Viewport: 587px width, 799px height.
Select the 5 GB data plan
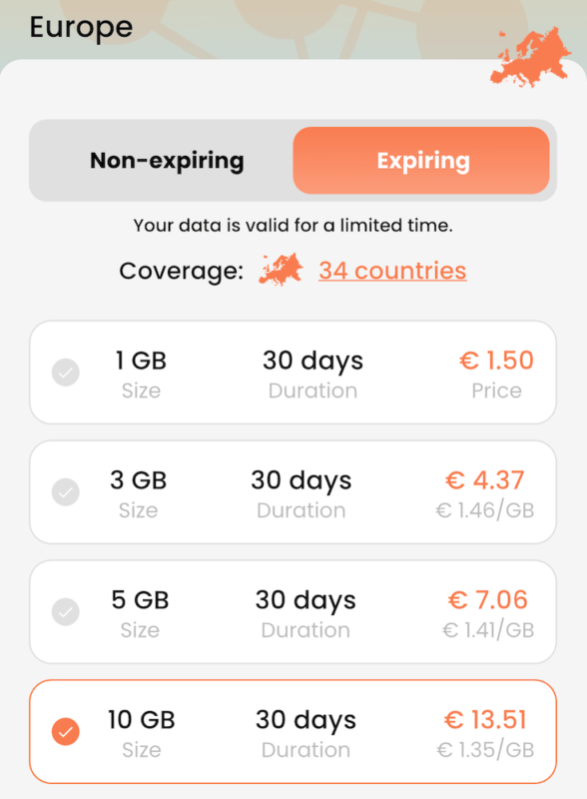293,612
